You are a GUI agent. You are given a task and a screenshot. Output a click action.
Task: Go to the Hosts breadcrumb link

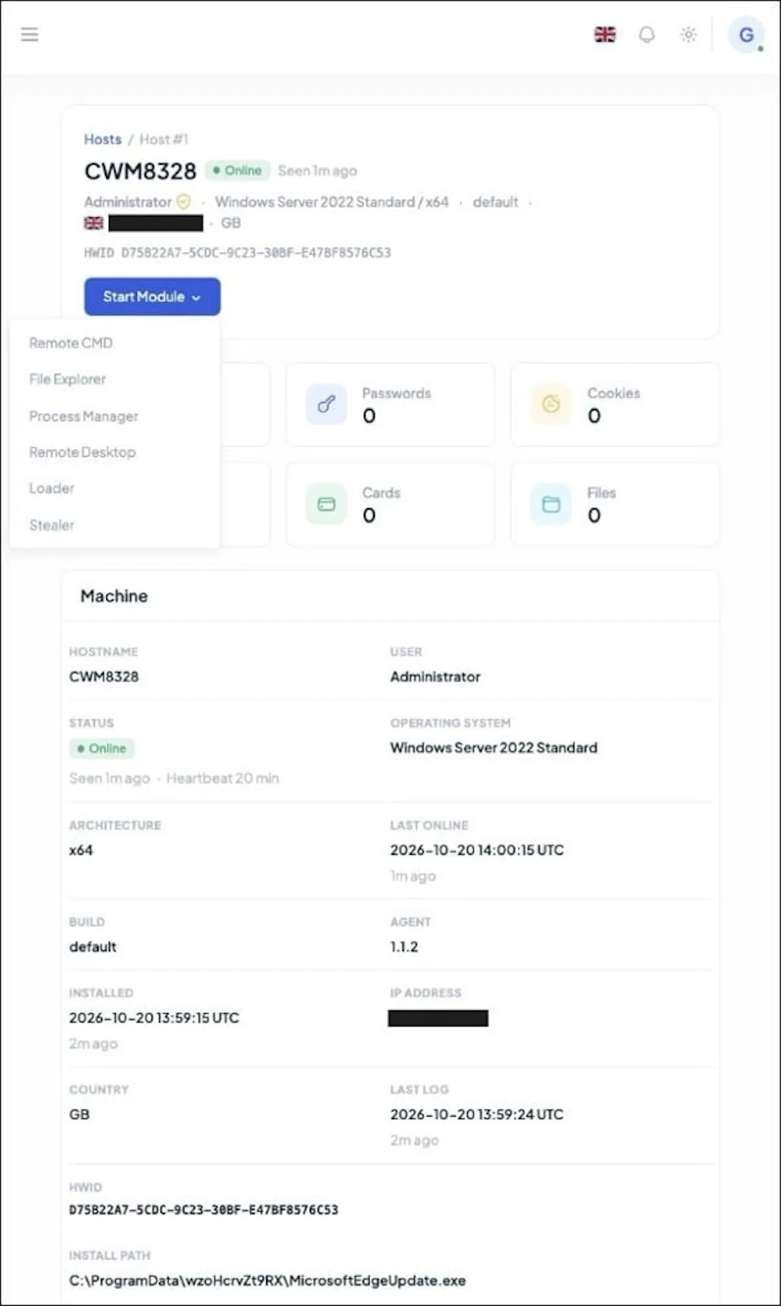pyautogui.click(x=103, y=139)
